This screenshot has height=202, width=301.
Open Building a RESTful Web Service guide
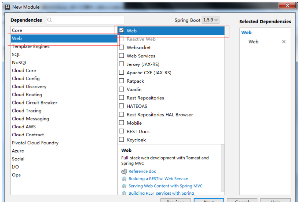(158, 179)
